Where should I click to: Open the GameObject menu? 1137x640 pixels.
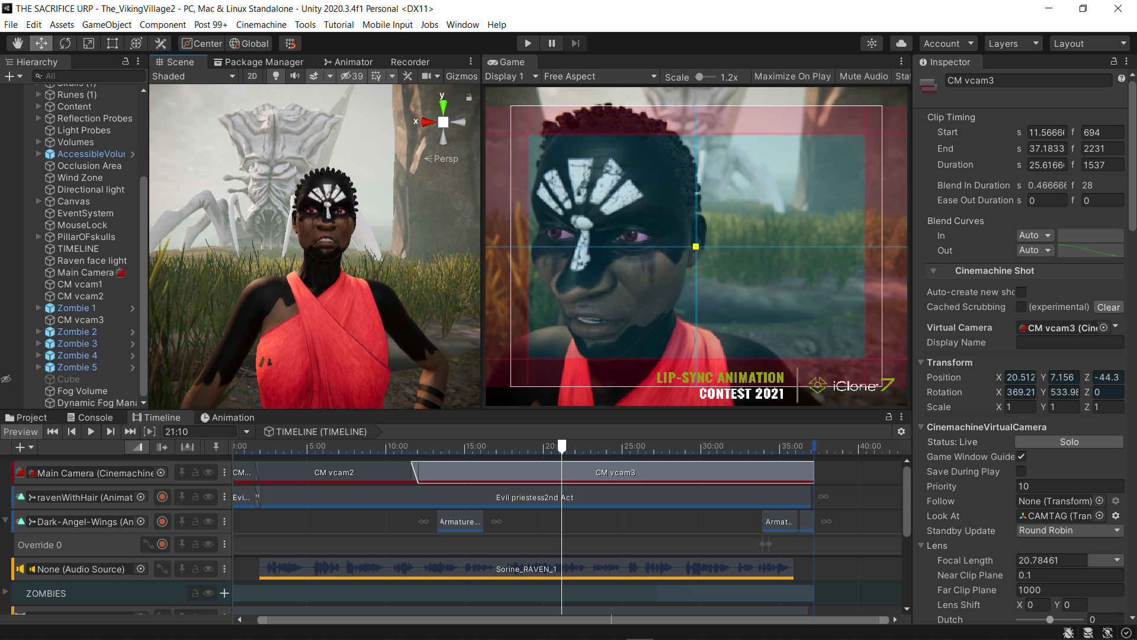107,24
